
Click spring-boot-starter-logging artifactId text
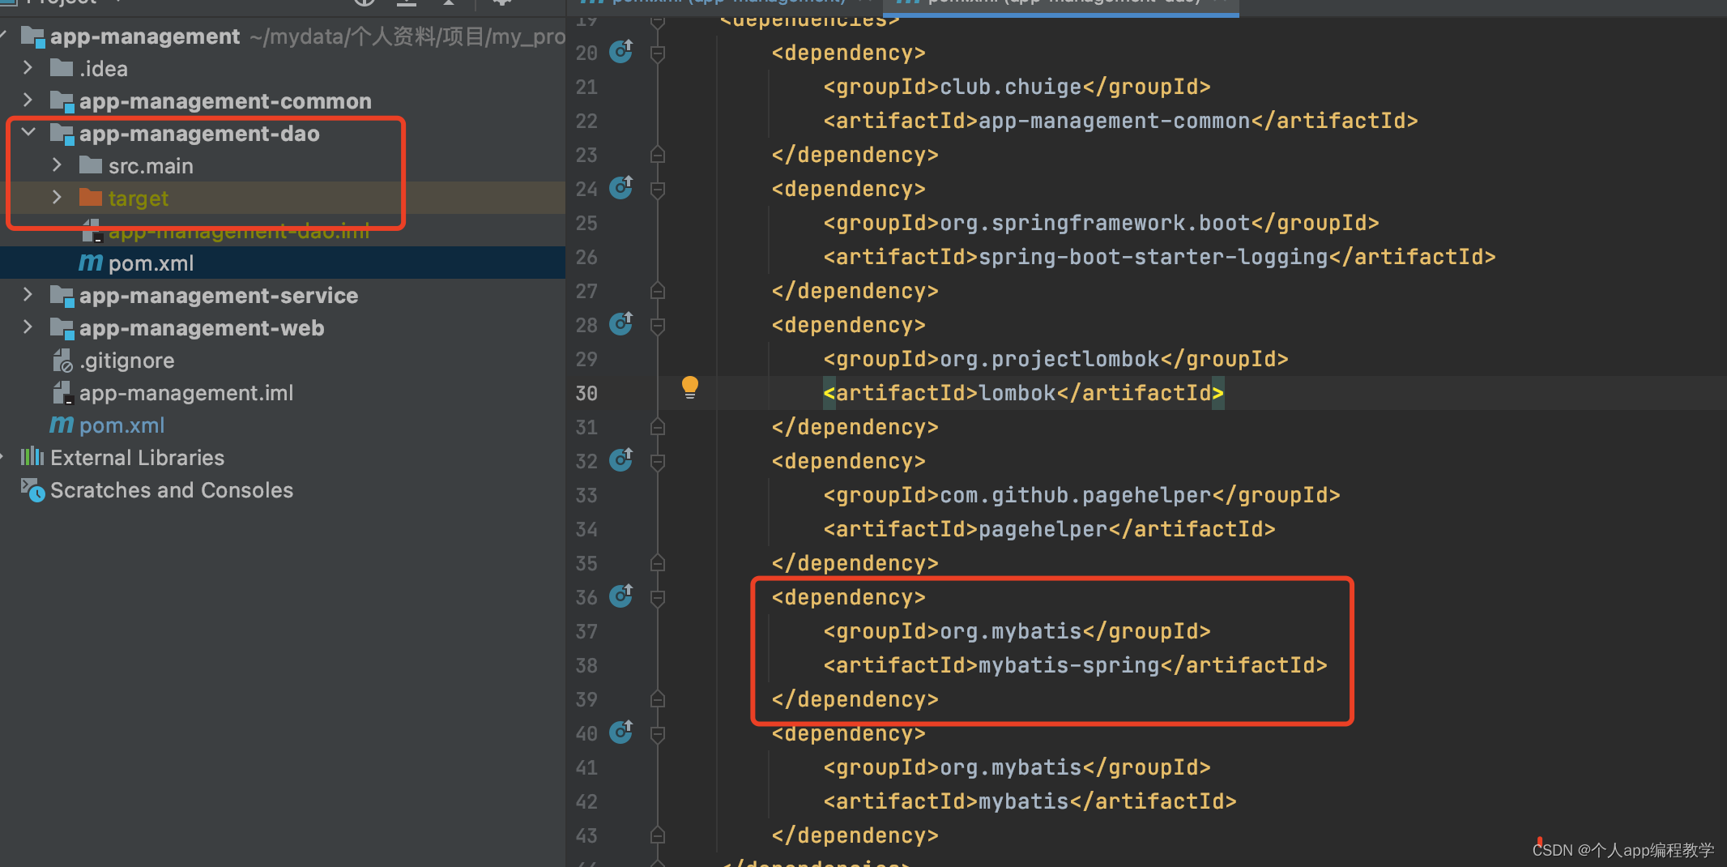(1153, 257)
